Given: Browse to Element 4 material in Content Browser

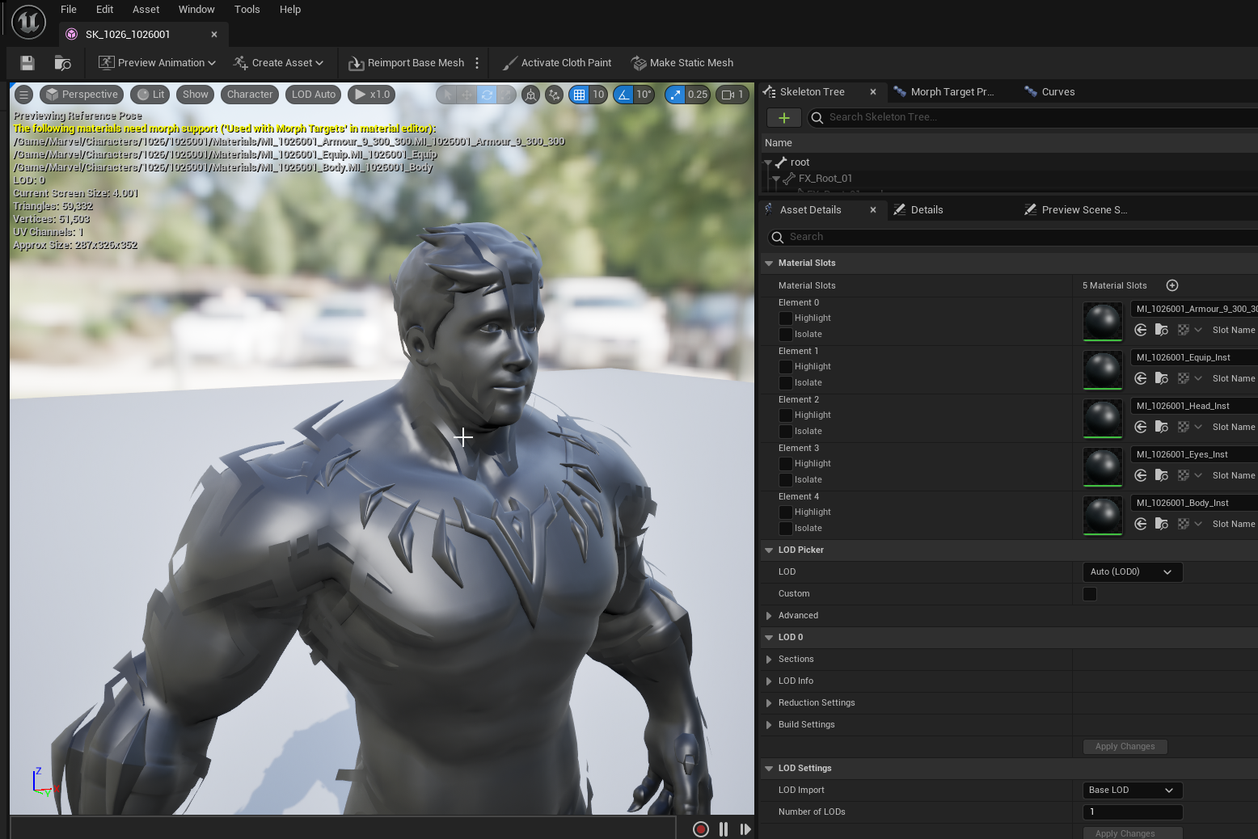Looking at the screenshot, I should point(1162,524).
